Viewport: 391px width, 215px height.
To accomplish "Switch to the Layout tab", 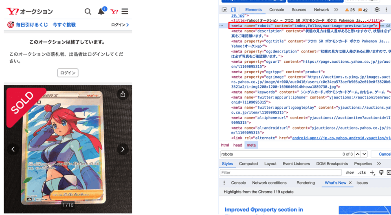I will (x=270, y=164).
